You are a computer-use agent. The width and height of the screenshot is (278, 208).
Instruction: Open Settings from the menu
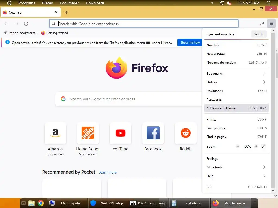click(236, 158)
